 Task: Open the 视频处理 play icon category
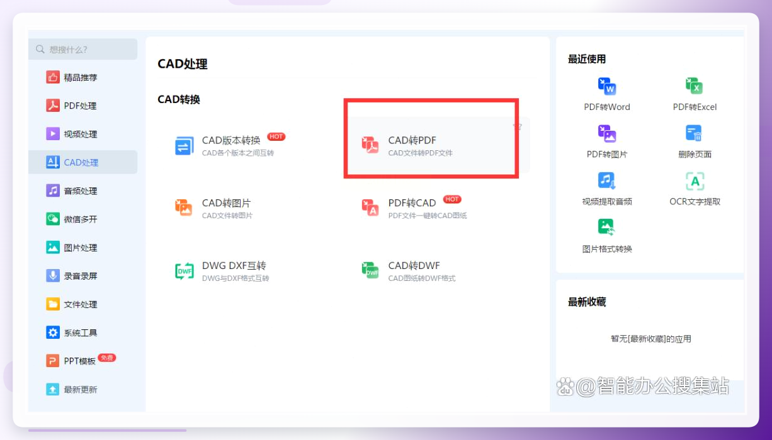tap(53, 134)
